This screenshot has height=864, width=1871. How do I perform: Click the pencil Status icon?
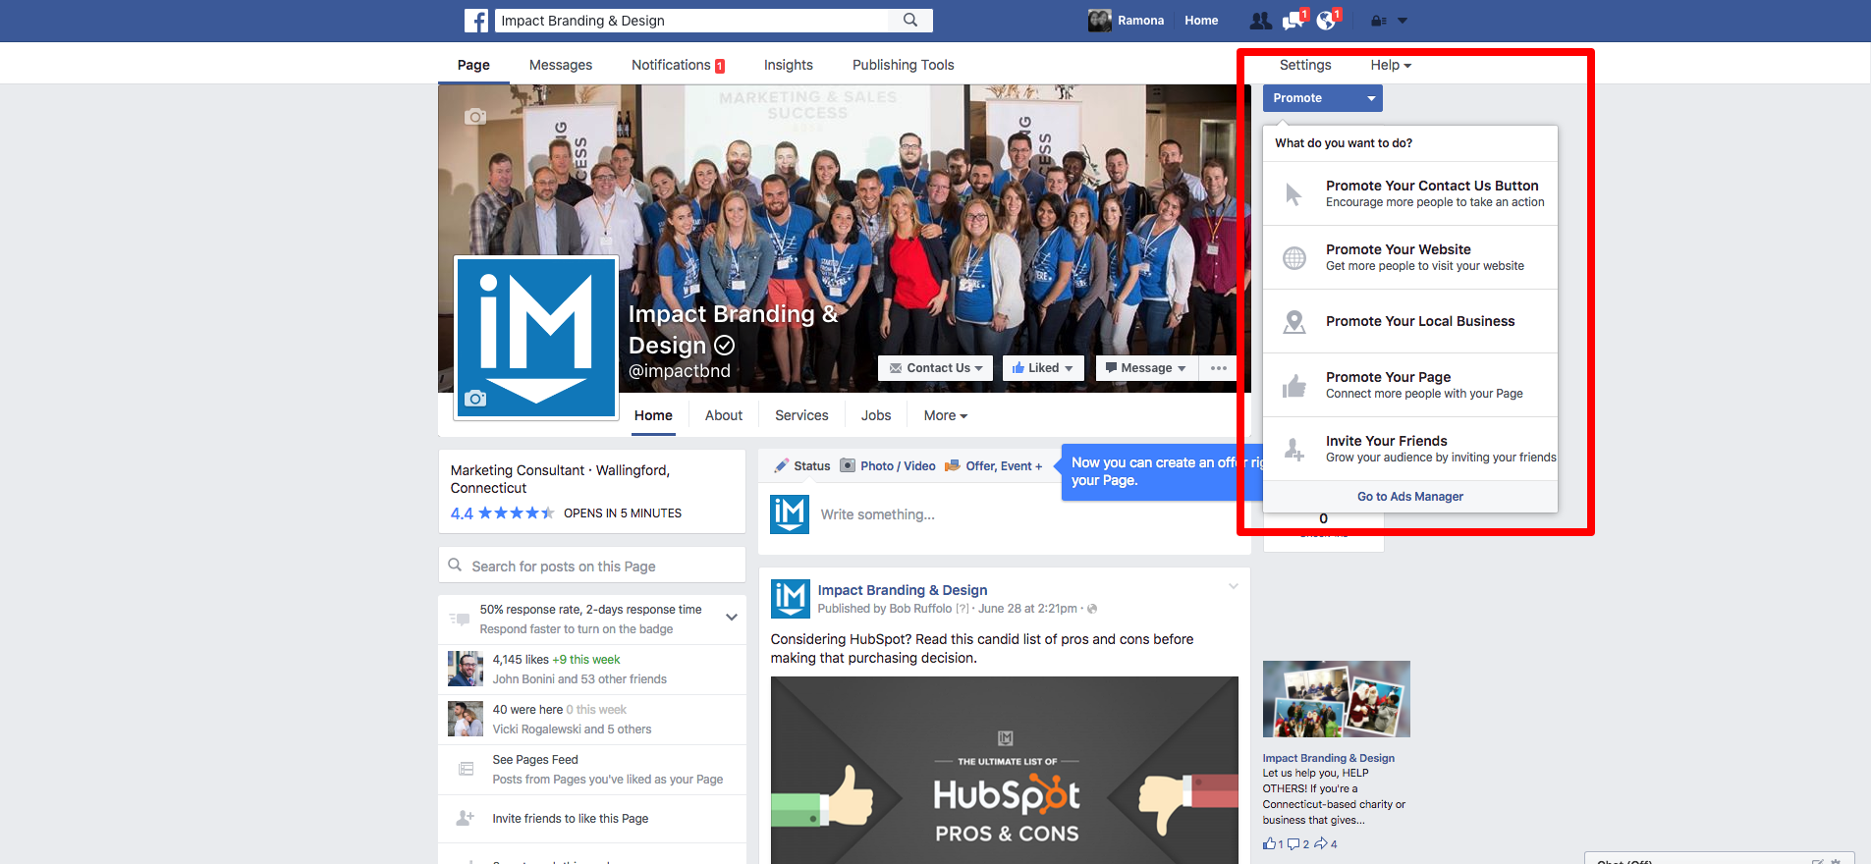pos(782,466)
